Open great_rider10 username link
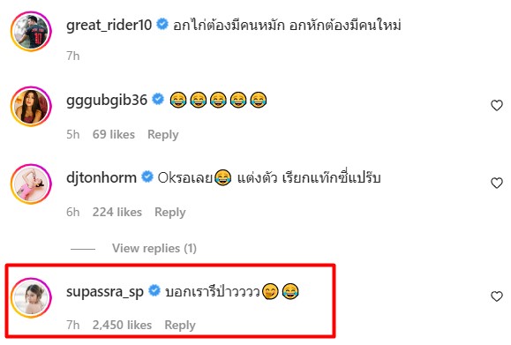The image size is (511, 345). point(109,25)
